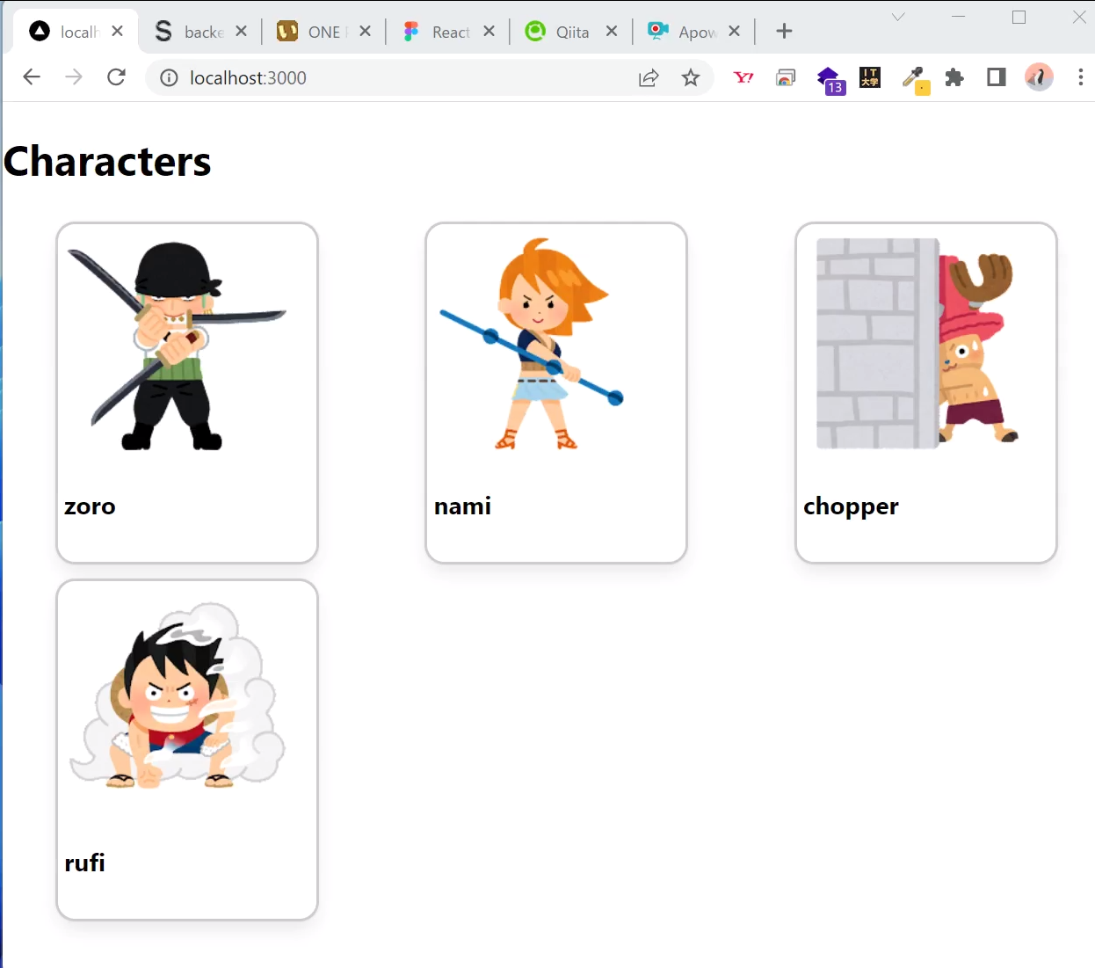Bookmark this page with the star

(691, 78)
